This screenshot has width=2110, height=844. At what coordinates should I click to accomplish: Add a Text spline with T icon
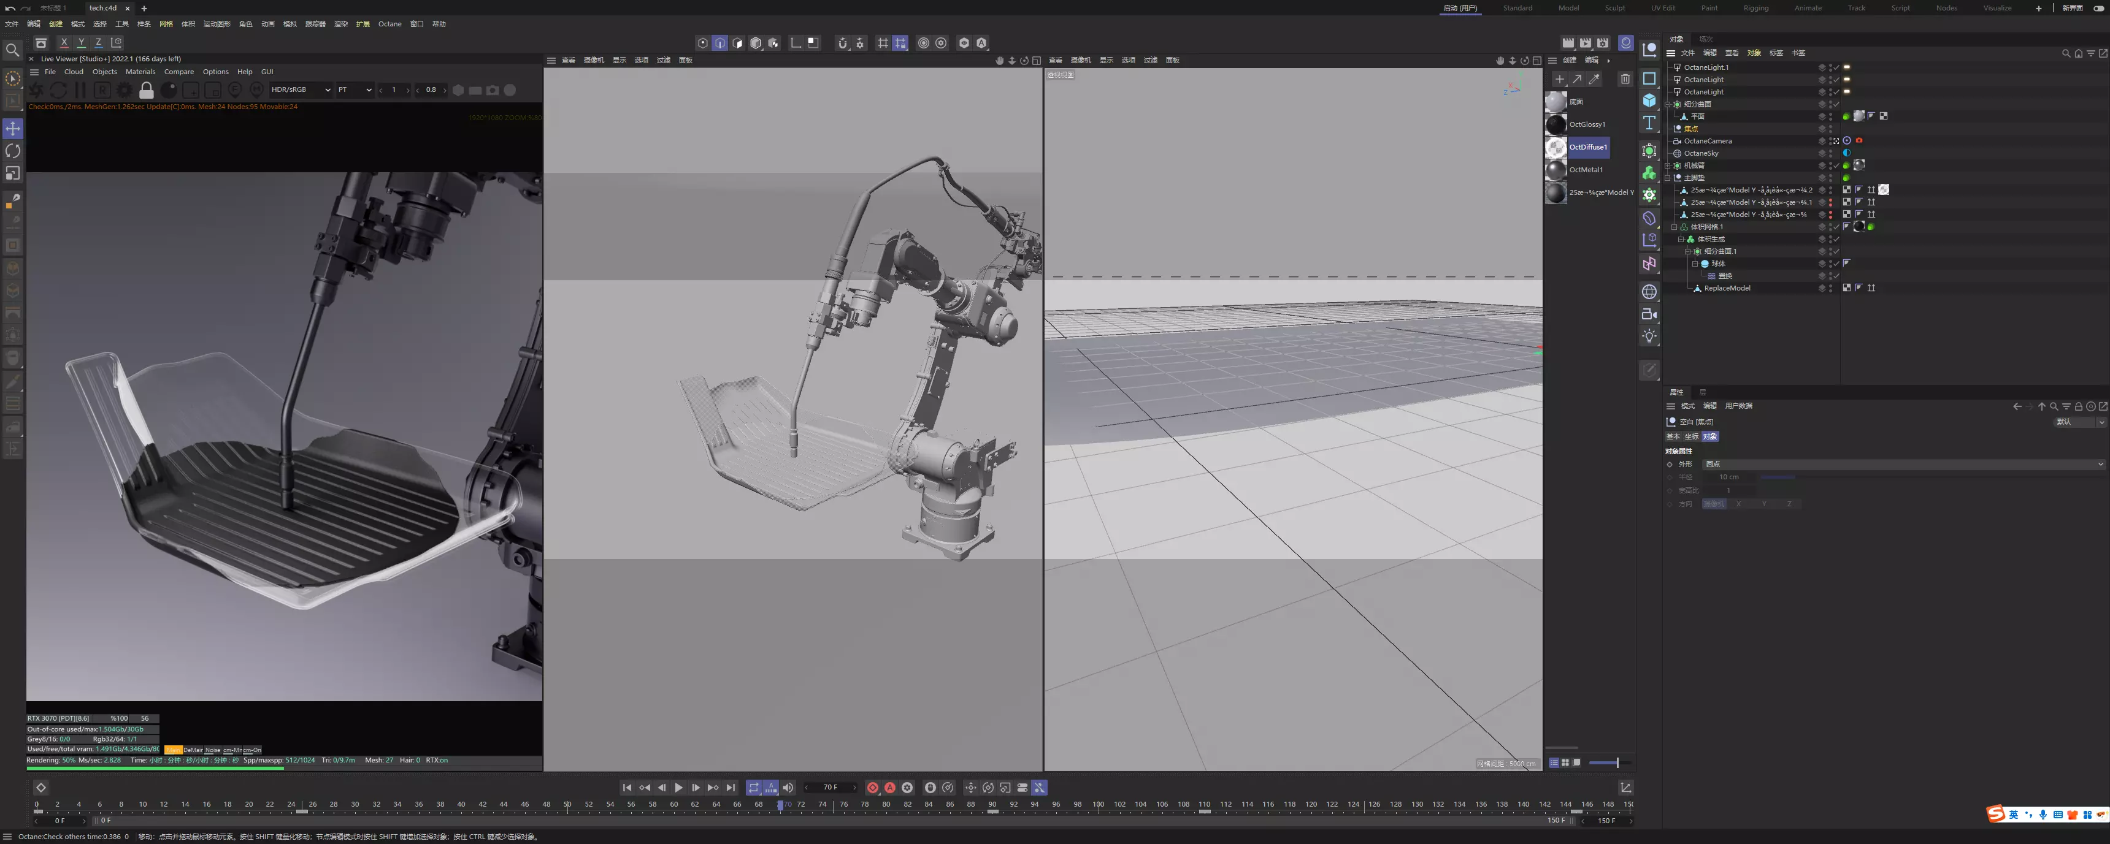[1649, 123]
